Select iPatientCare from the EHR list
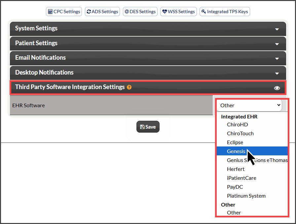The image size is (296, 224). point(252,178)
